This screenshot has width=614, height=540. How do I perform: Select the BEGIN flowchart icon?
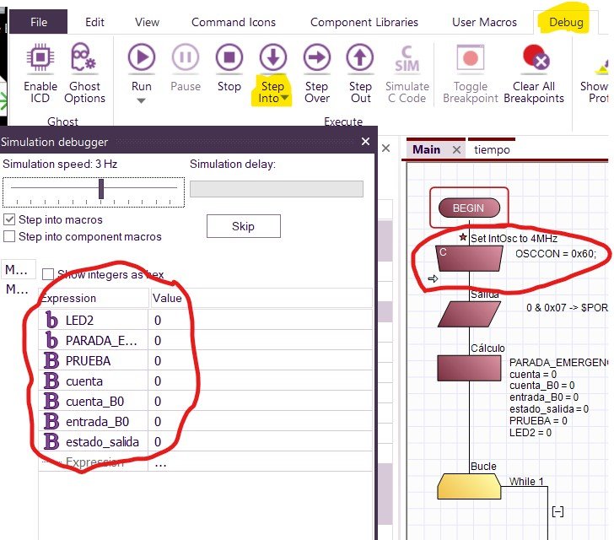[469, 208]
